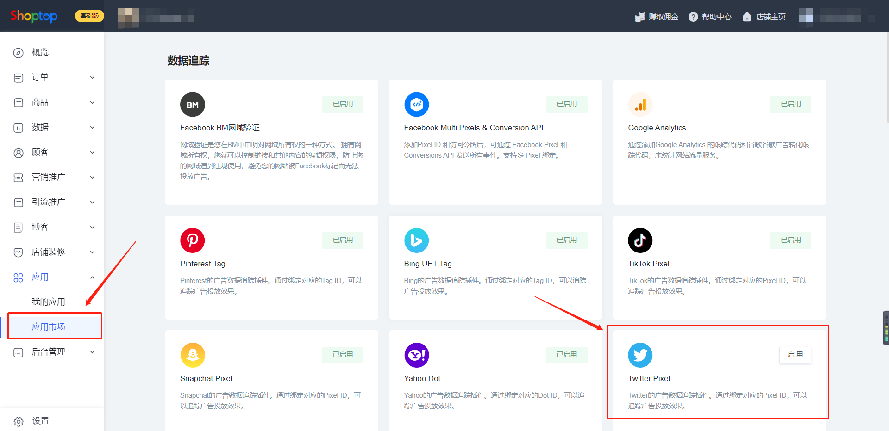889x431 pixels.
Task: Expand the 商品 menu chevron
Action: (x=92, y=103)
